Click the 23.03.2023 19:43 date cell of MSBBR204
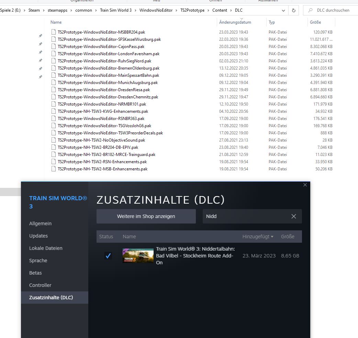Screen dimensions: 358x338 coord(234,32)
